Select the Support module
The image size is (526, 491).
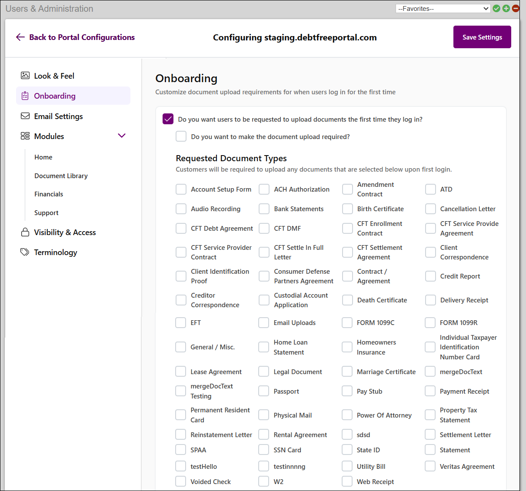click(x=47, y=213)
